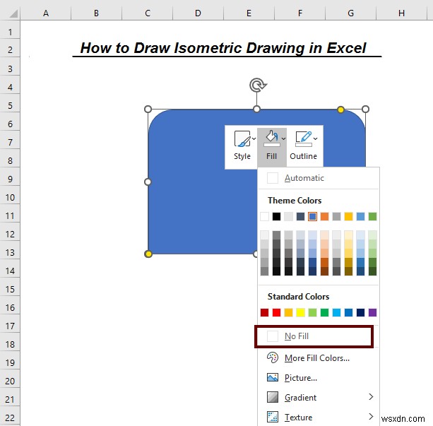
Task: Click the left middle resize handle
Action: pos(148,182)
